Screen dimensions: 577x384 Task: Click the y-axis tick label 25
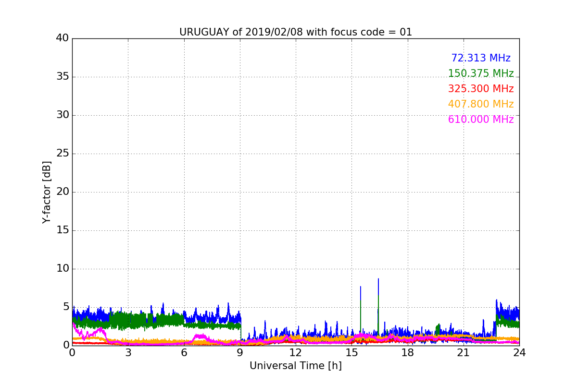(x=63, y=154)
